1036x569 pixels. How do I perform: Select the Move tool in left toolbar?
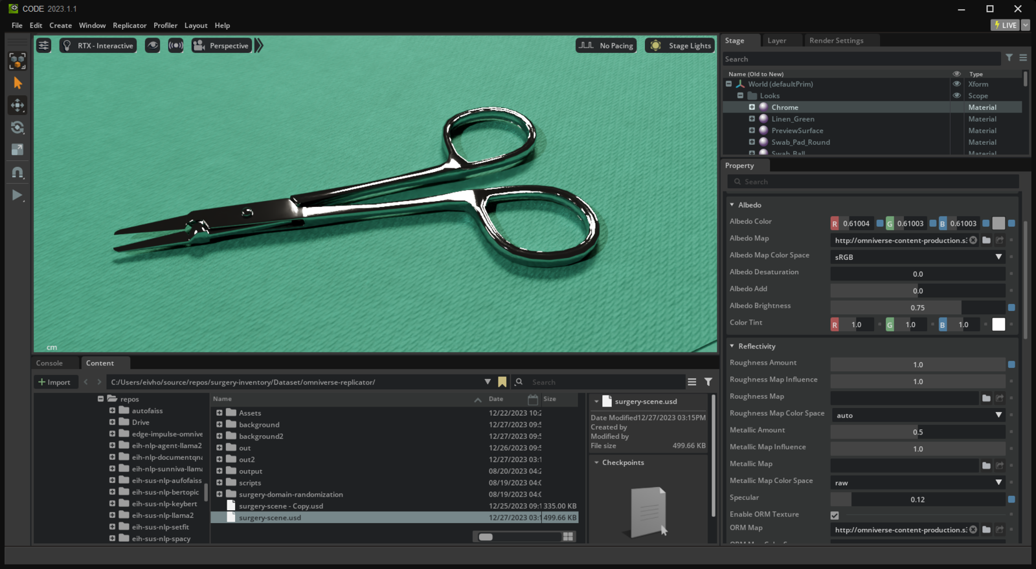click(17, 105)
